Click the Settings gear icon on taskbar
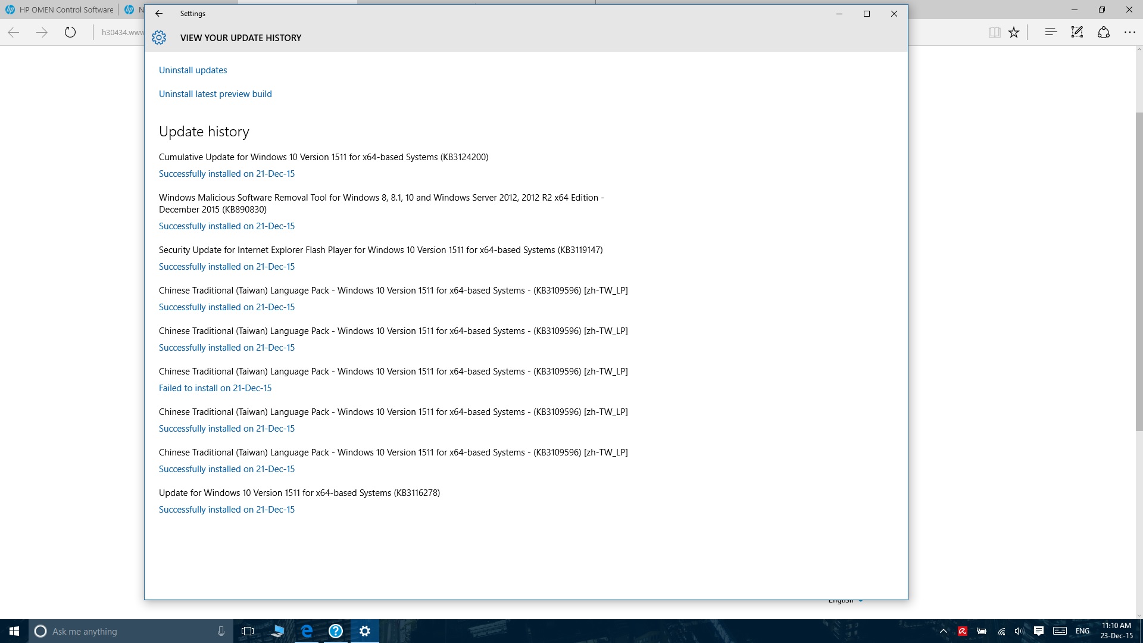The image size is (1143, 643). coord(365,631)
